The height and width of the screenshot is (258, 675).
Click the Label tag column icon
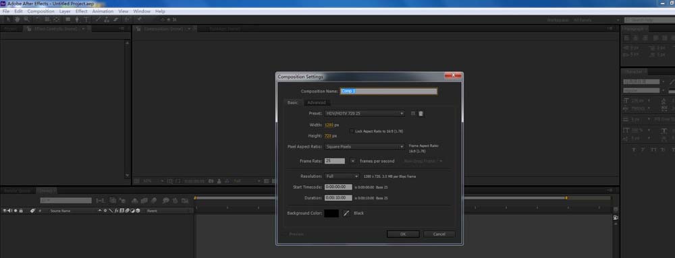click(x=32, y=211)
